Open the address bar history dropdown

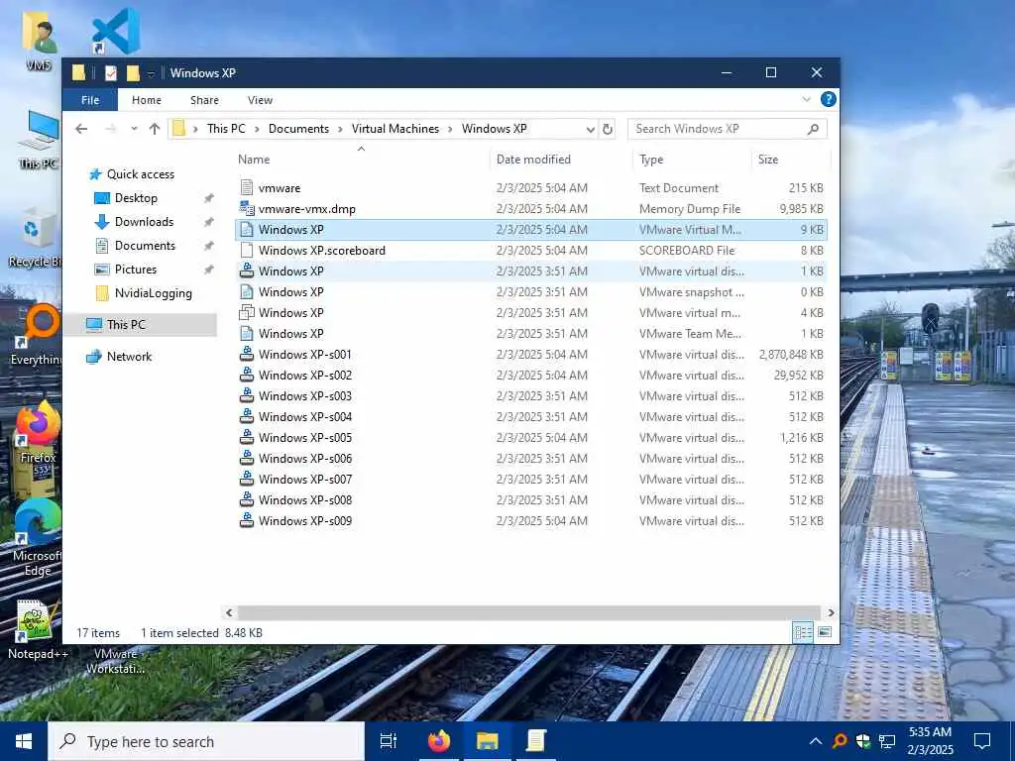pyautogui.click(x=591, y=130)
